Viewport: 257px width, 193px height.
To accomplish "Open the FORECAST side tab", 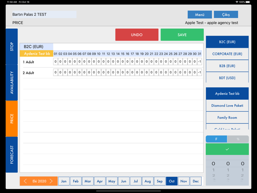I will coord(12,155).
